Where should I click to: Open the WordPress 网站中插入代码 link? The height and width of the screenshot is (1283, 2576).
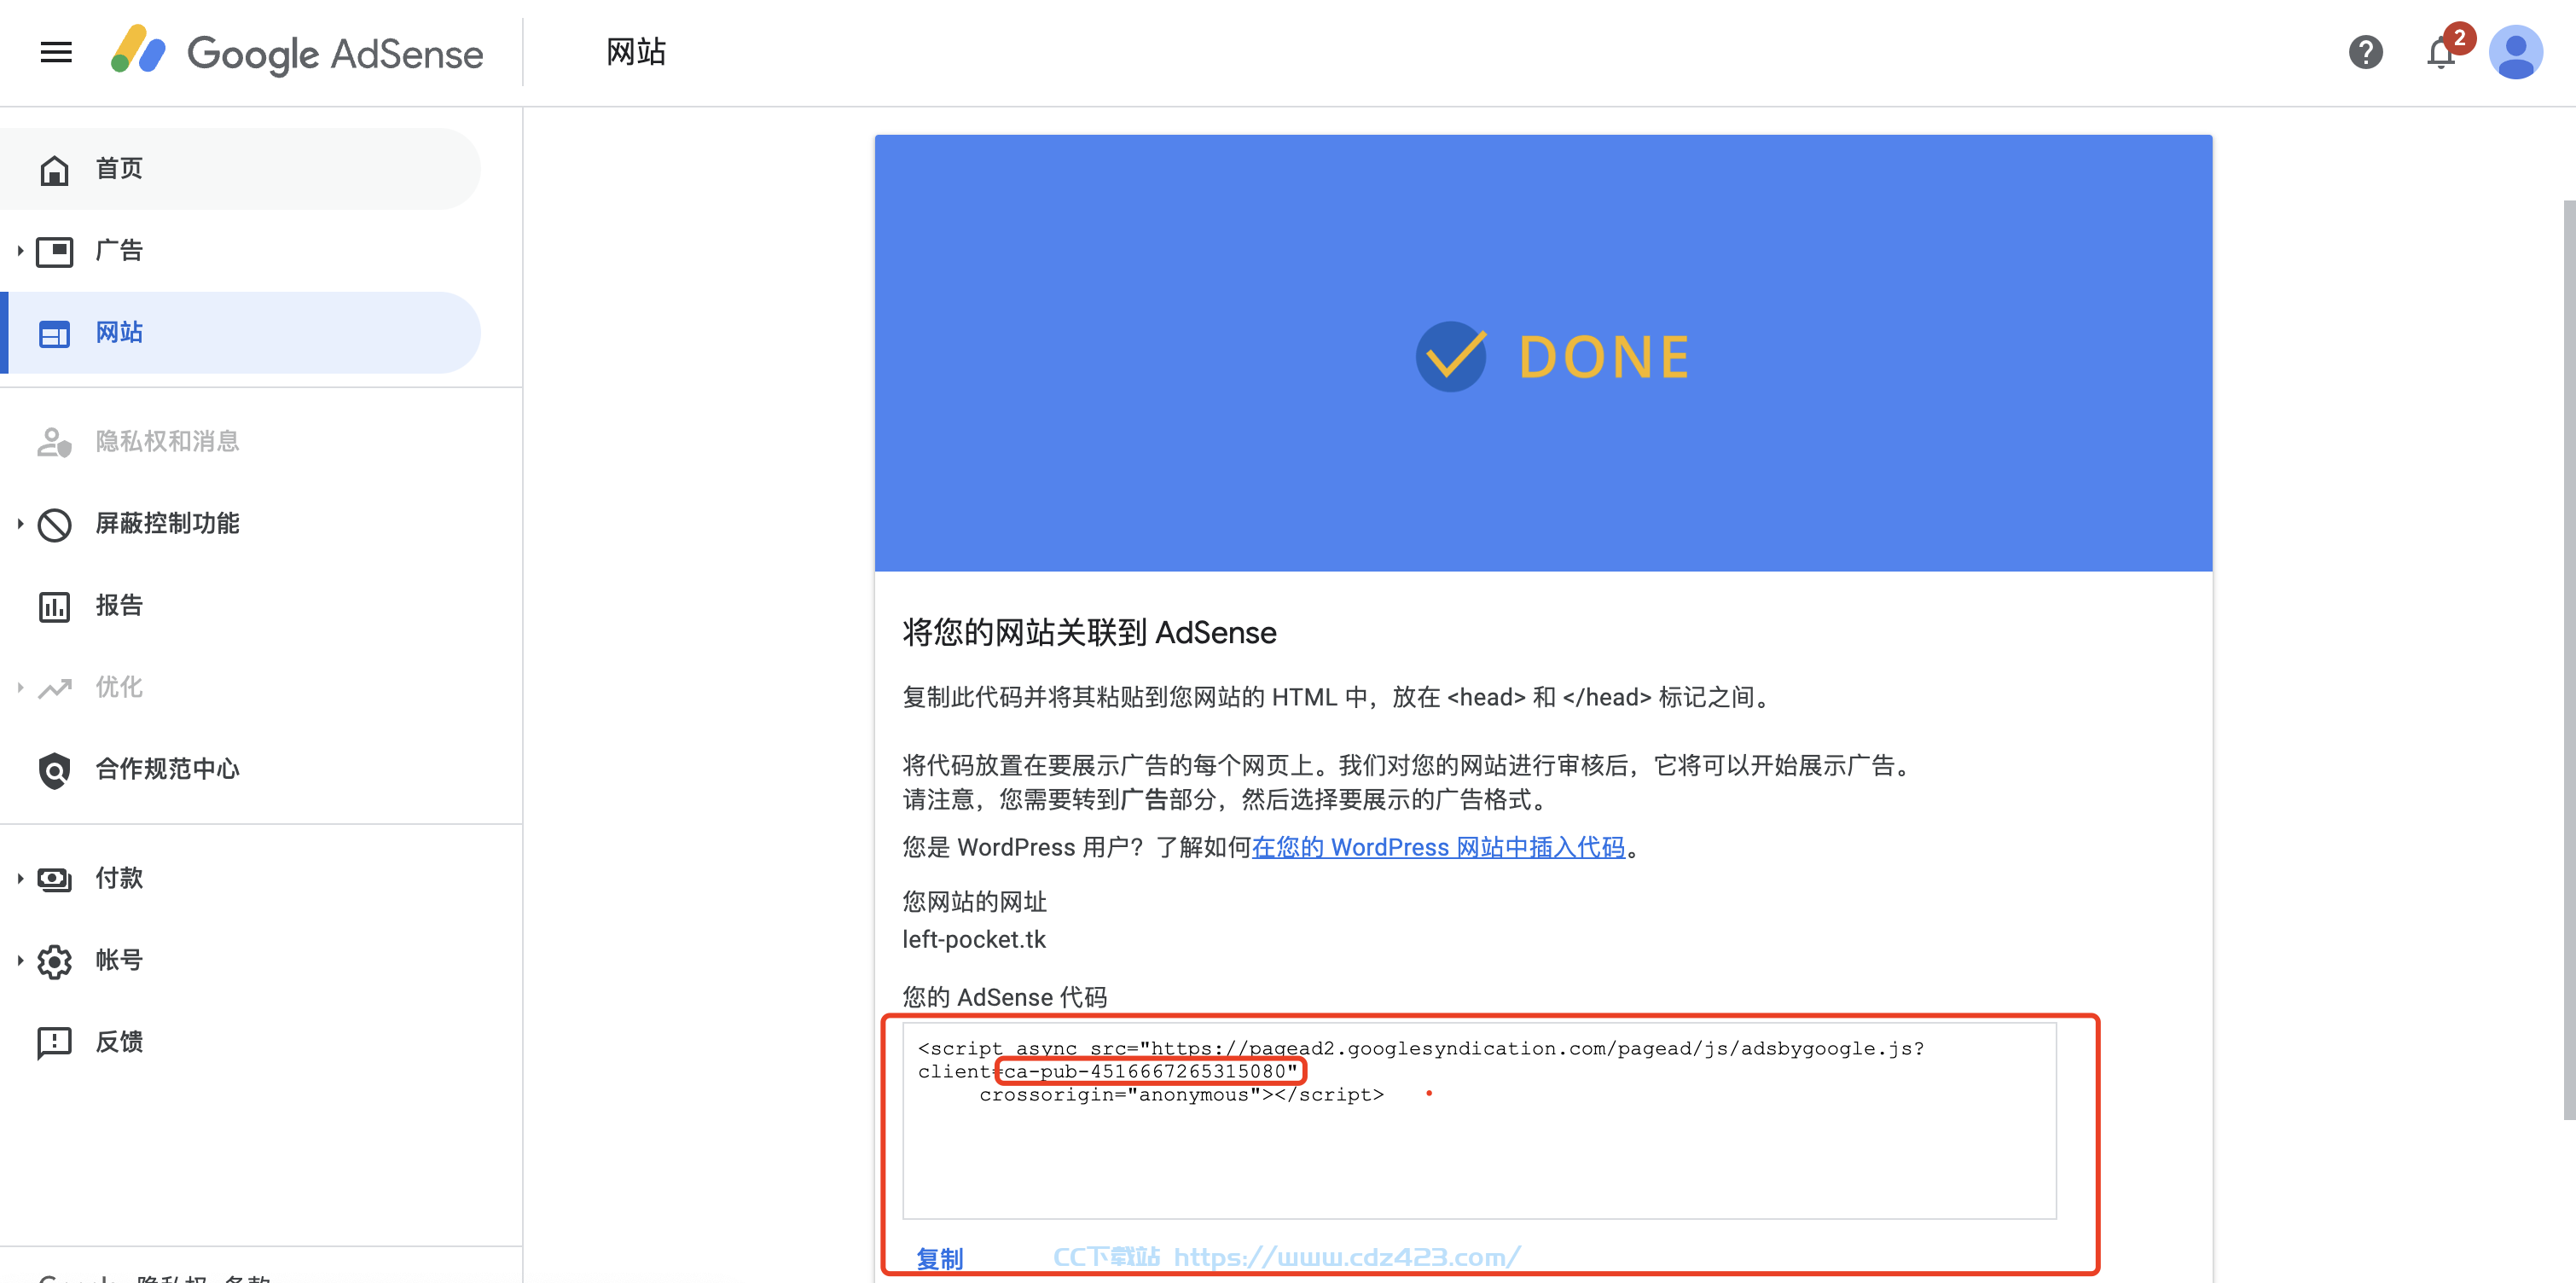(1438, 848)
